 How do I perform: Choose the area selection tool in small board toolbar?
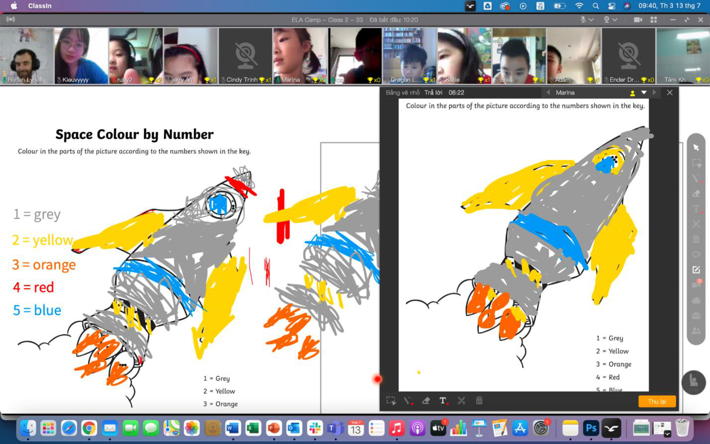391,401
